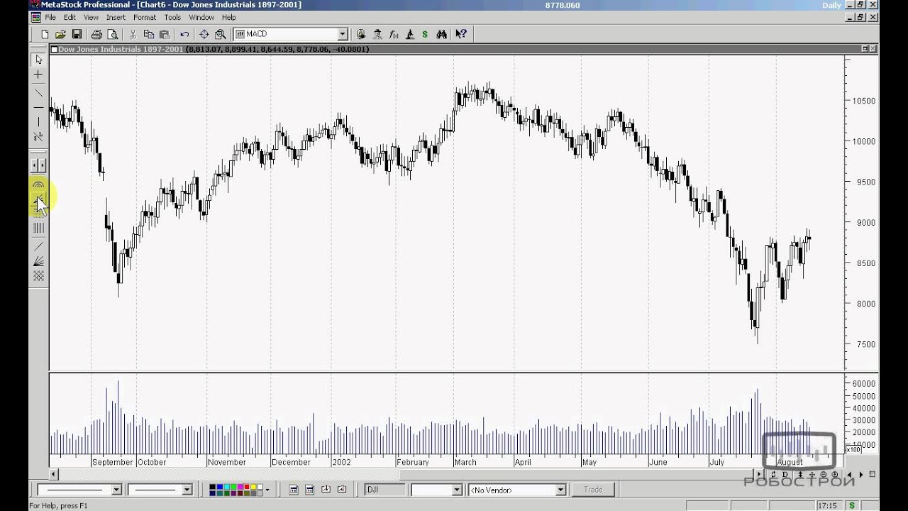Click the crosshair Choose Security icon
The image size is (908, 511).
coord(204,34)
